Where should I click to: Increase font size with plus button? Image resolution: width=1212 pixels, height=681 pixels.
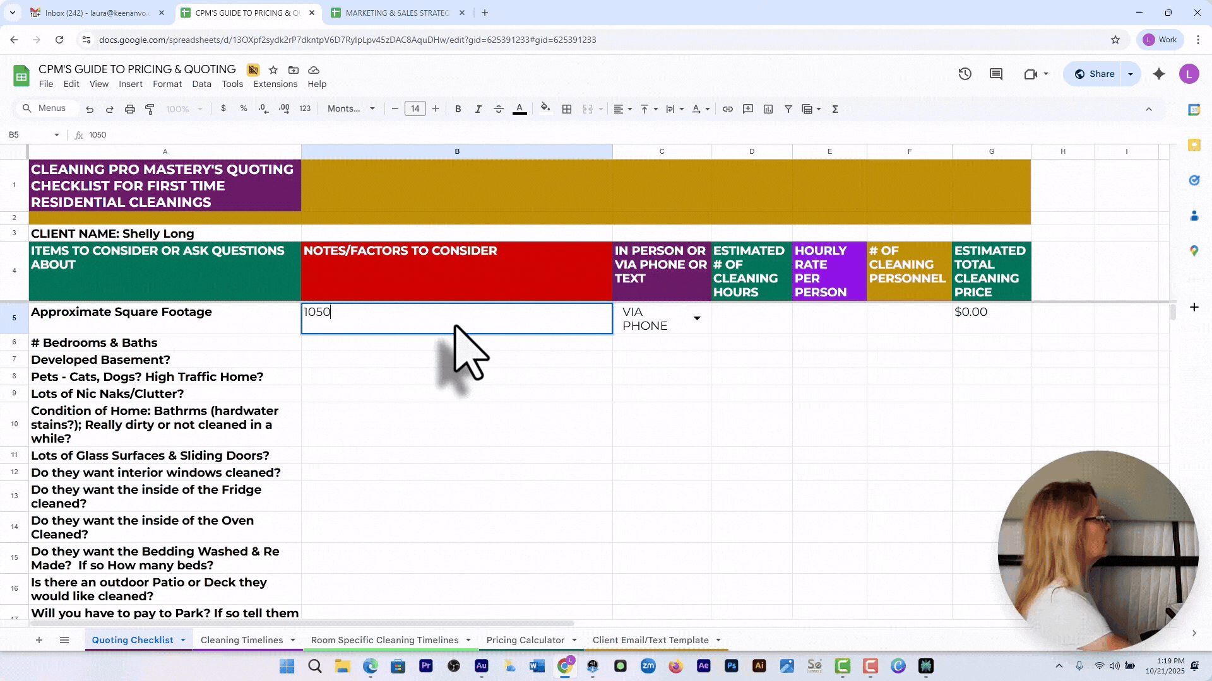tap(436, 109)
